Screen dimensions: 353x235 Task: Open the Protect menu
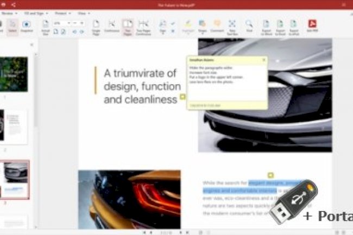tap(63, 14)
